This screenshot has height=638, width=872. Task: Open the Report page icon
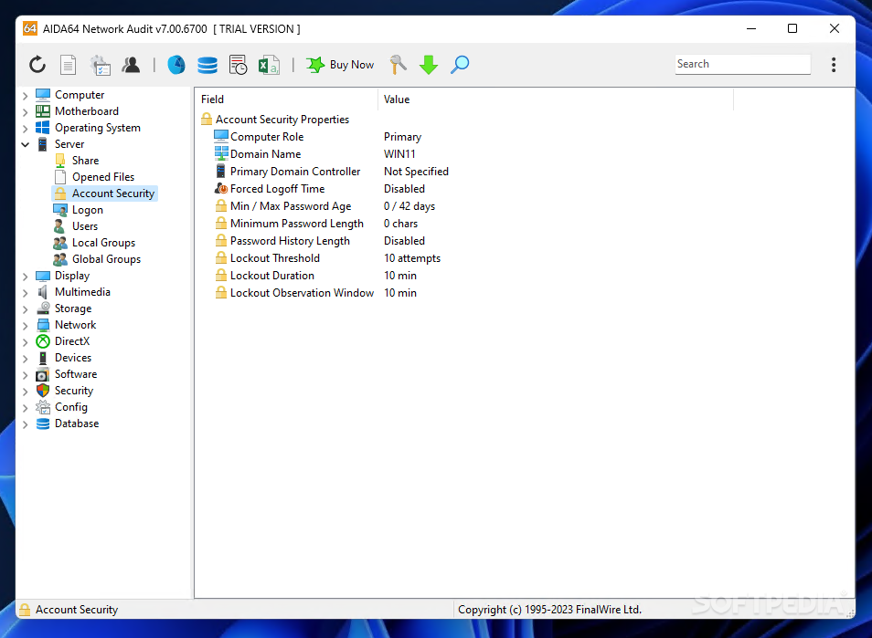pyautogui.click(x=68, y=65)
